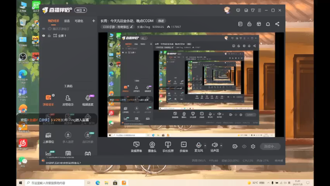Screen dimensions: 330x186
Task: Open the hamburger menu in title bar
Action: tap(259, 10)
